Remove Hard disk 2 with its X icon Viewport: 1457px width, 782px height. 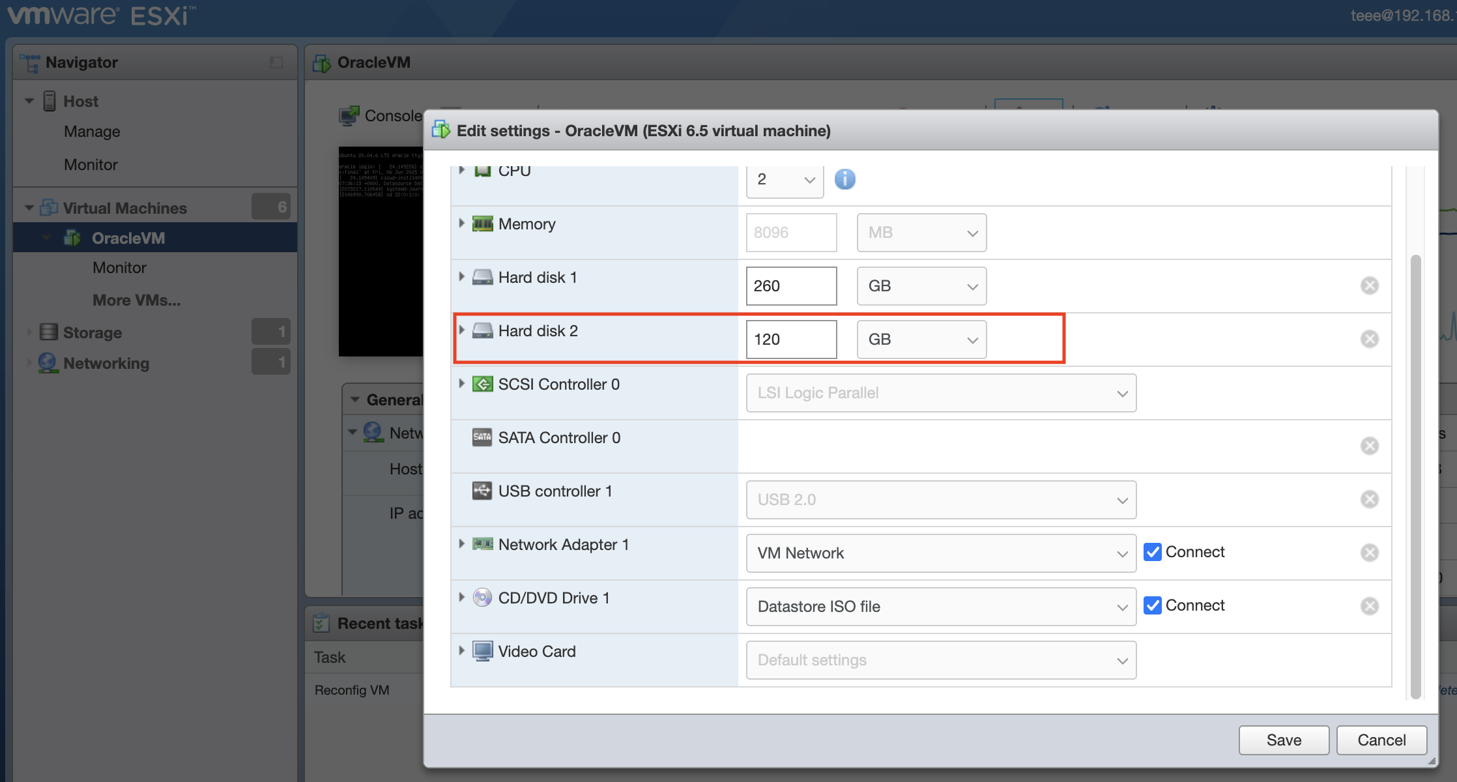click(1369, 339)
